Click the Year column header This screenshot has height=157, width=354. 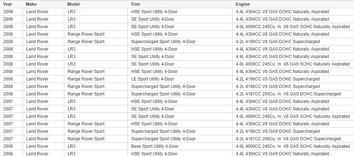point(11,4)
